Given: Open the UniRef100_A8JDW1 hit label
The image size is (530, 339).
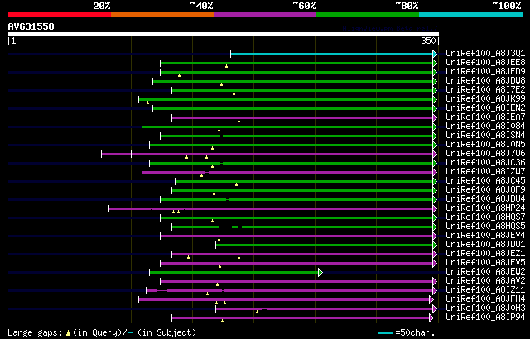Looking at the screenshot, I should point(485,245).
